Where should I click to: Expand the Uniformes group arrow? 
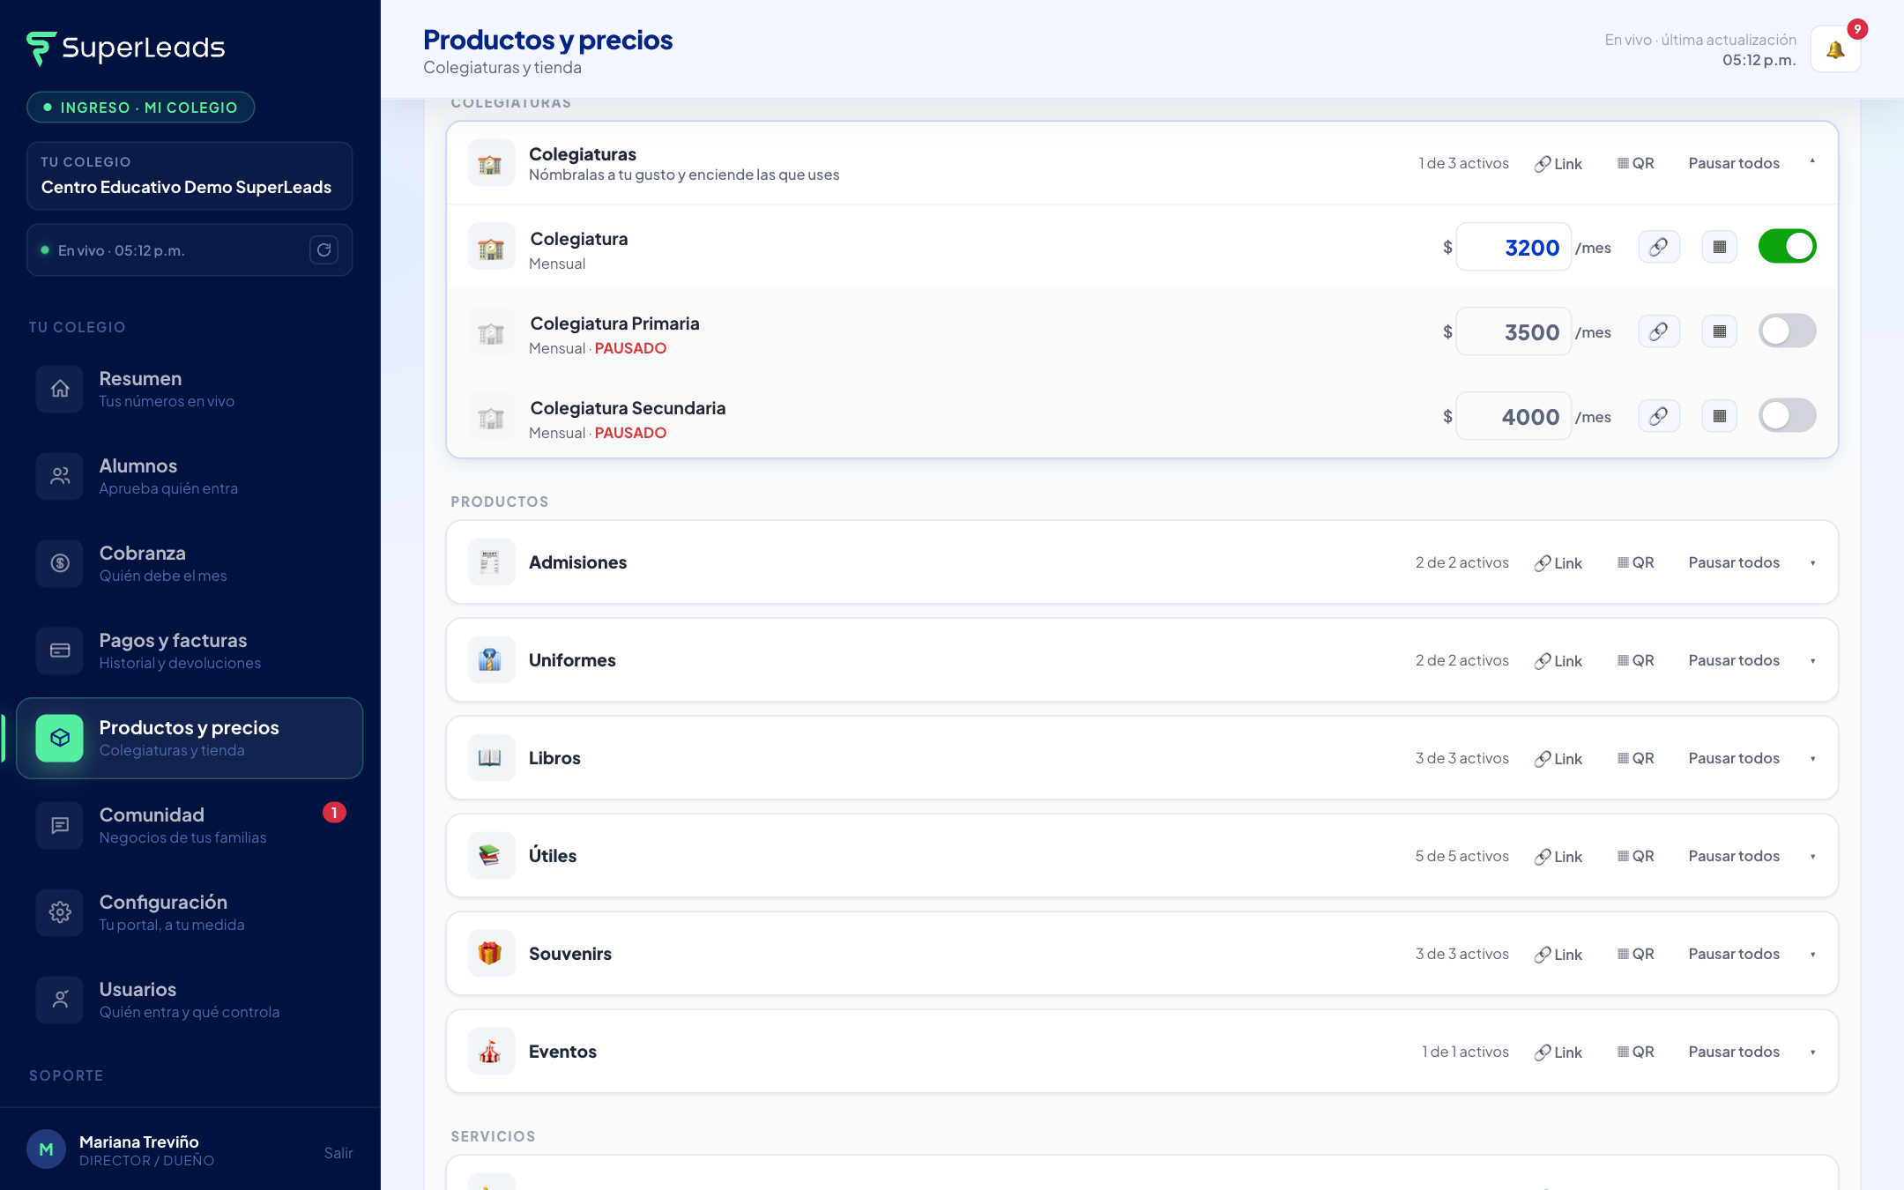click(1812, 661)
